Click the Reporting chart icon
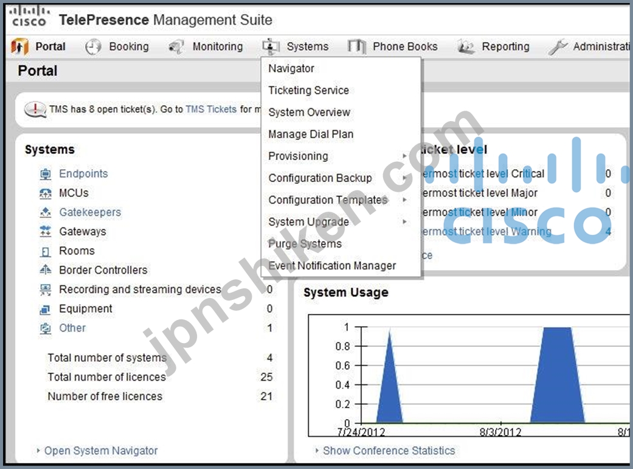The width and height of the screenshot is (633, 469). [x=465, y=47]
